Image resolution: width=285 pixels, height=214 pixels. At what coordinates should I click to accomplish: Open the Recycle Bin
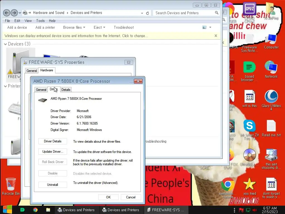[11, 186]
